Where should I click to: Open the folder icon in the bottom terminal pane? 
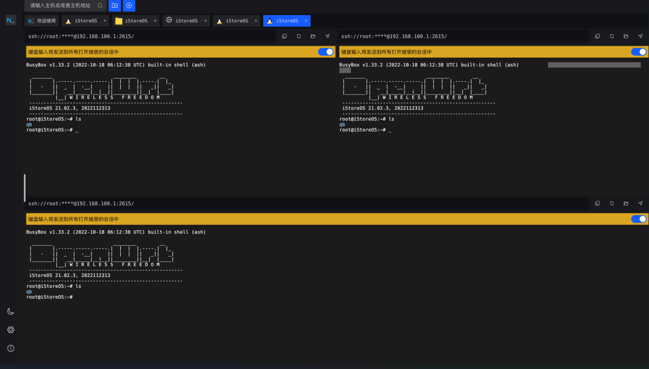pos(626,203)
